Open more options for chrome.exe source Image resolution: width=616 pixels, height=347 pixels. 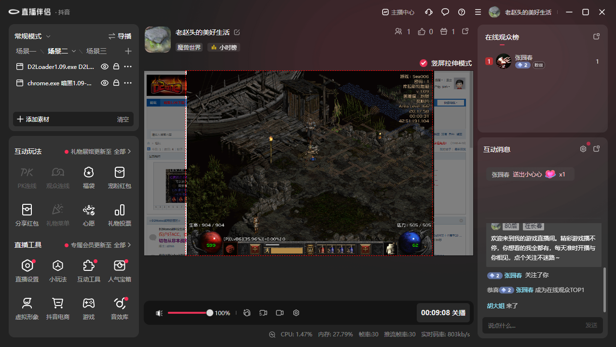click(x=128, y=83)
